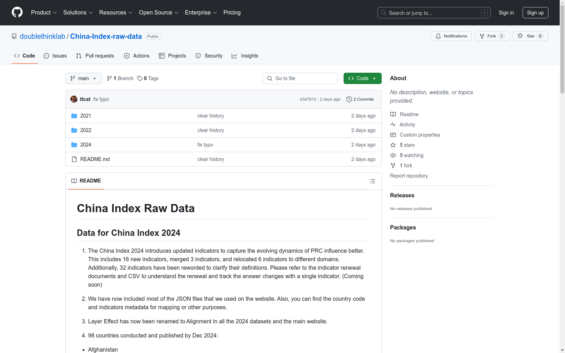Open the China-Index-raw-data repo link
Viewport: 565px width, 353px height.
106,36
